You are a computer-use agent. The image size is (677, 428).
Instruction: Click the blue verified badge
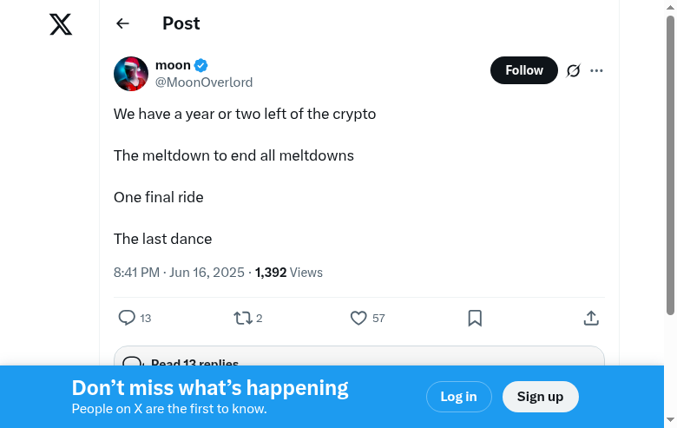[200, 65]
